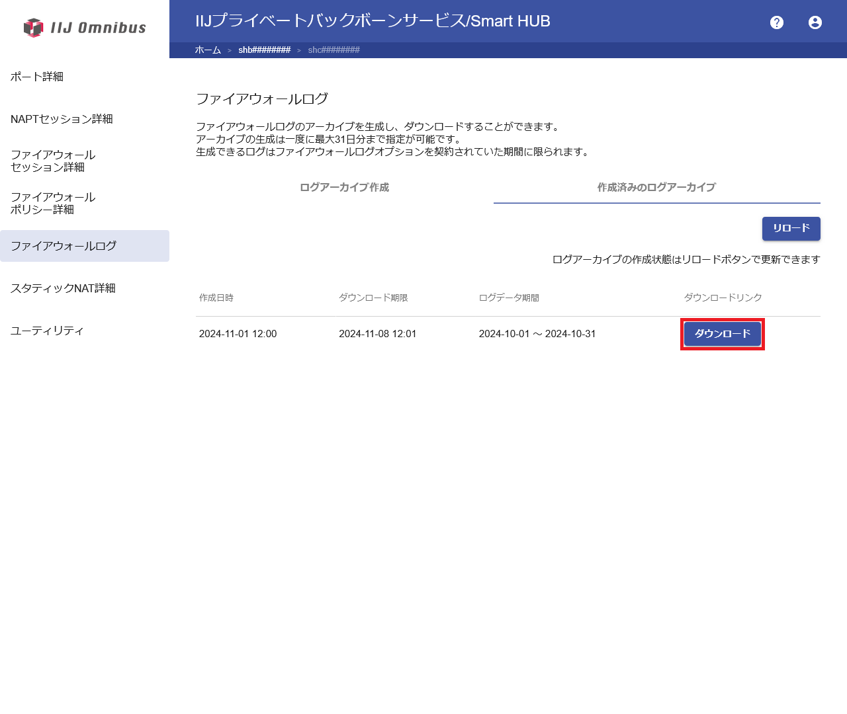This screenshot has height=714, width=847.
Task: Open the user account icon
Action: click(x=815, y=22)
